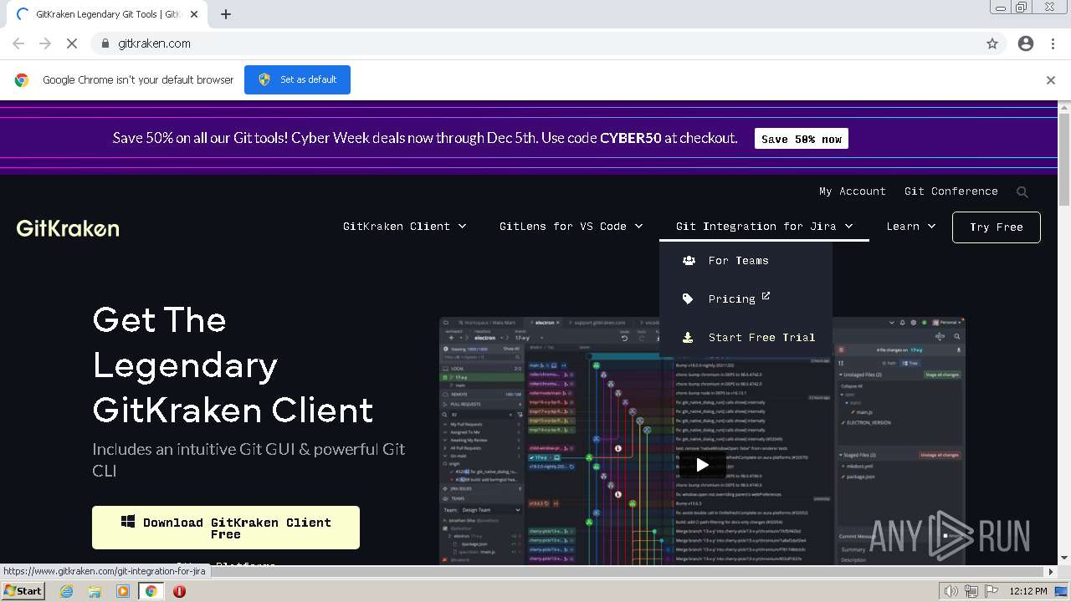This screenshot has height=602, width=1071.
Task: Open a new browser tab with plus
Action: click(226, 14)
